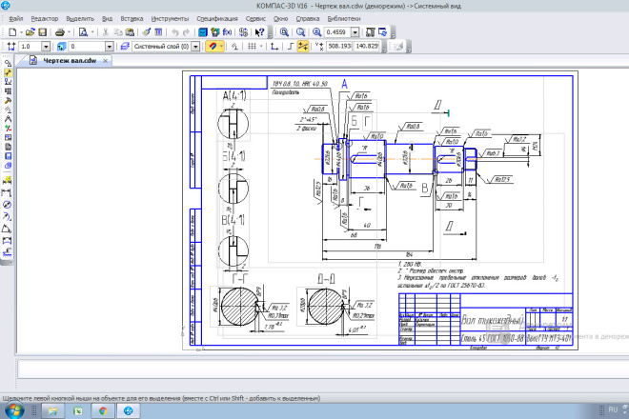This screenshot has height=419, width=629.
Task: Expand the Print Preview dropdown arrow
Action: [x=92, y=32]
